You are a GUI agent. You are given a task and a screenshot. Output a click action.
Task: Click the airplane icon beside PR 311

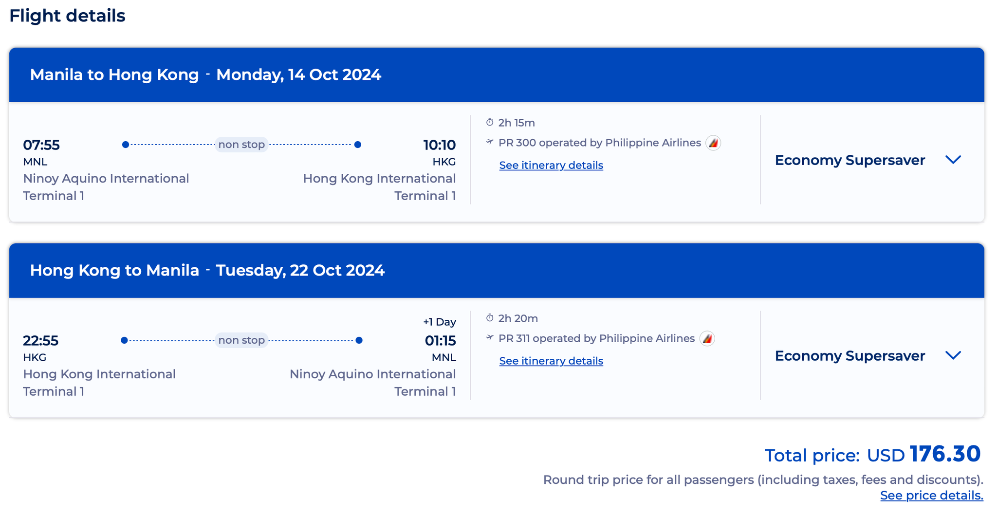coord(490,338)
